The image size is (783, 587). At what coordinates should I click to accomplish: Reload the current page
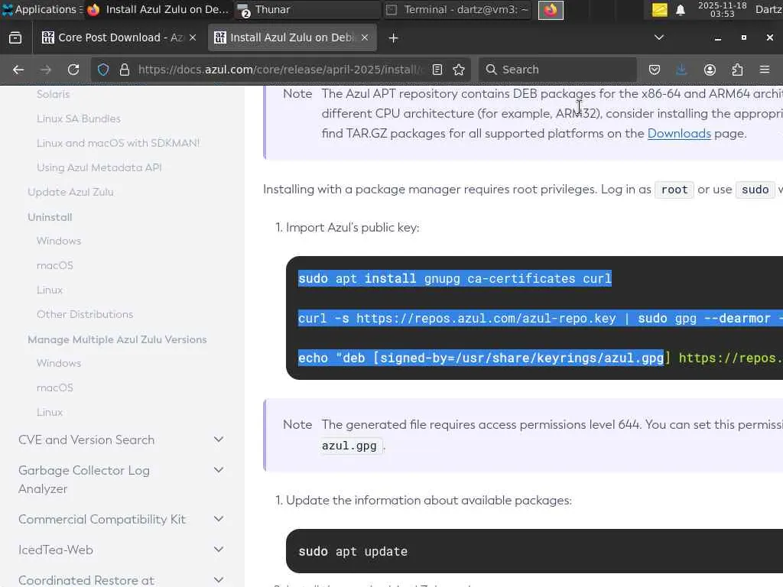(x=73, y=70)
